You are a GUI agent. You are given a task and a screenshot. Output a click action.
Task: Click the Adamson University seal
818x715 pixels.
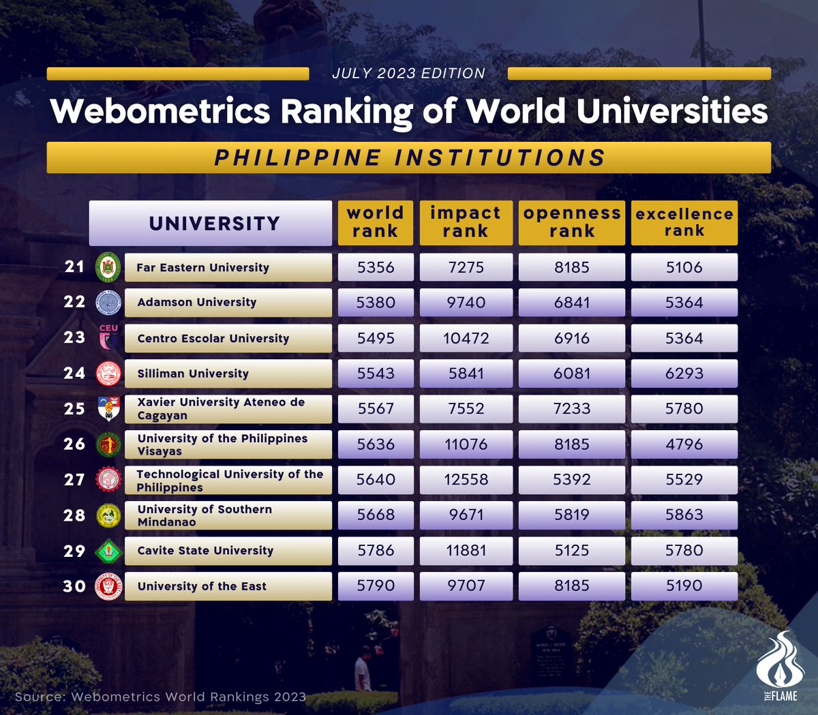pos(108,303)
